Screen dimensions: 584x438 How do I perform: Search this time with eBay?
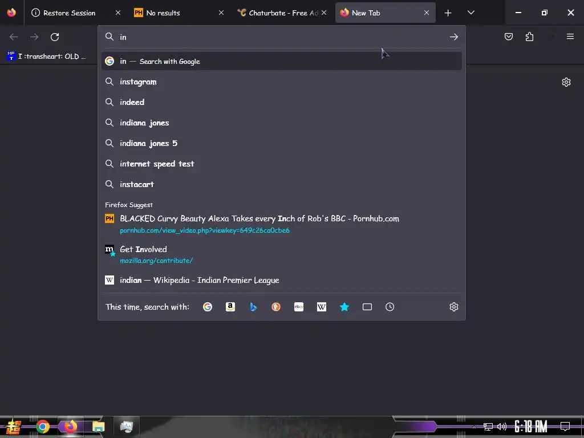coord(299,307)
